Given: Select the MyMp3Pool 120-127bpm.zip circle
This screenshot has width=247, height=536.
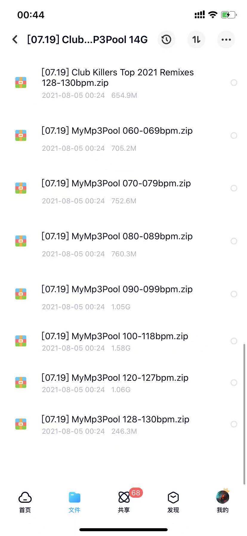Looking at the screenshot, I should click(234, 383).
